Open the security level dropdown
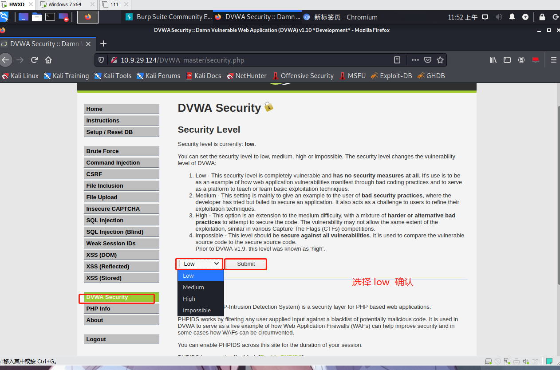The width and height of the screenshot is (560, 370). (200, 264)
